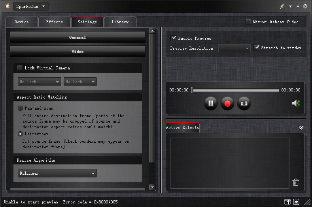This screenshot has height=207, width=312.
Task: Switch to the Effects tab
Action: pyautogui.click(x=54, y=22)
